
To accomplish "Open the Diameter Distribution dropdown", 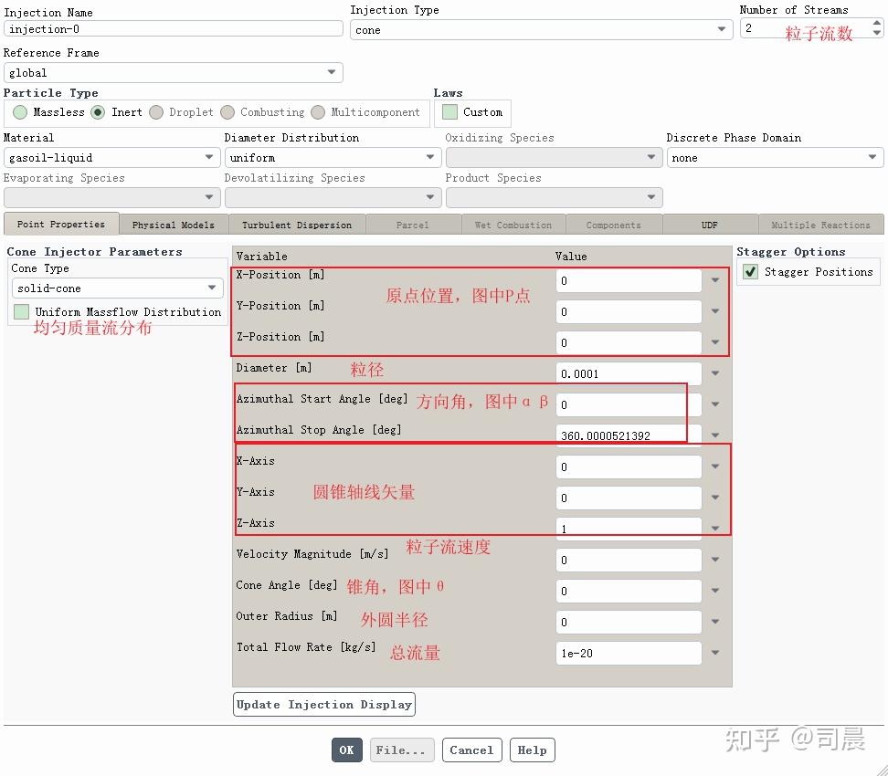I will 333,157.
